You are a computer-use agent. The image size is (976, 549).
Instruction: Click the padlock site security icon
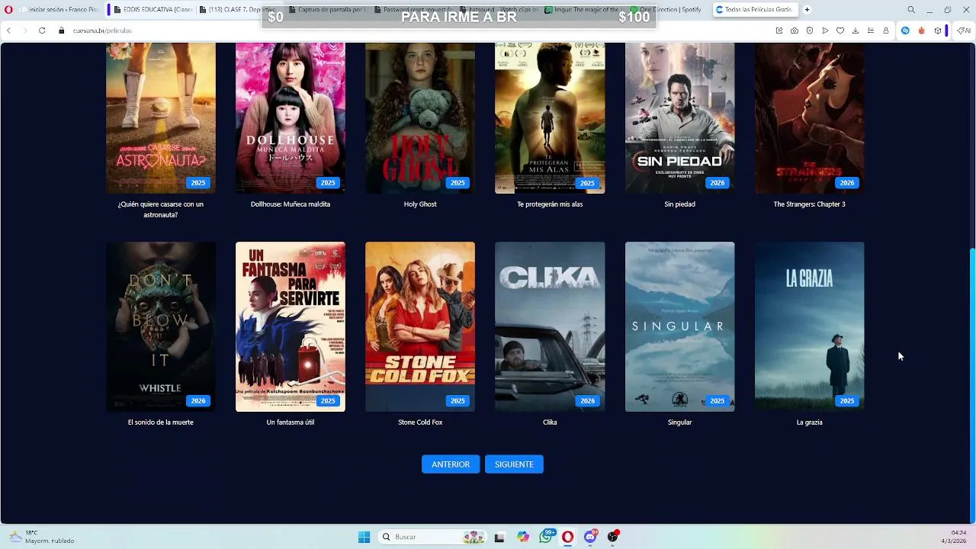pyautogui.click(x=62, y=30)
